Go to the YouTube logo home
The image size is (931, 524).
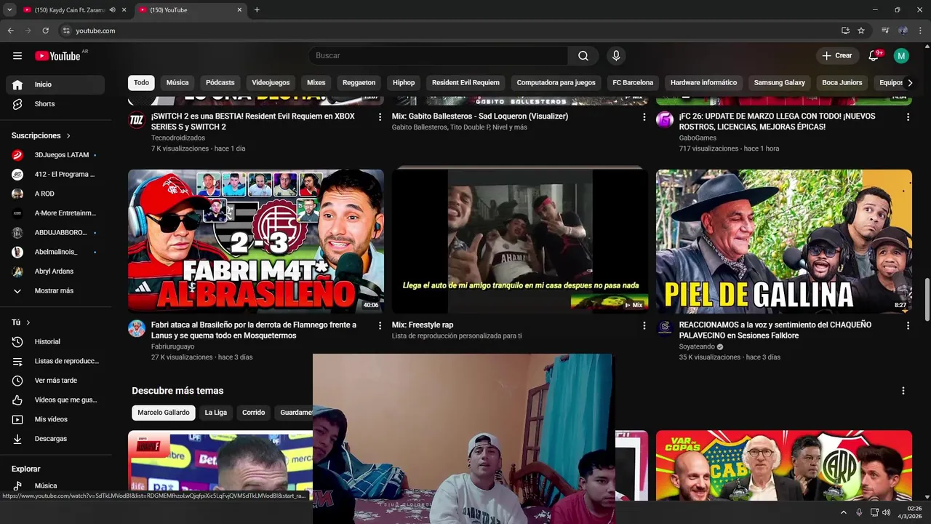point(57,56)
